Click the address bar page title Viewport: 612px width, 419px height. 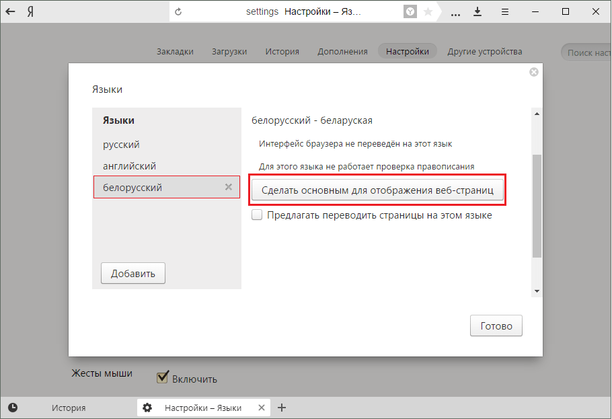pyautogui.click(x=322, y=11)
